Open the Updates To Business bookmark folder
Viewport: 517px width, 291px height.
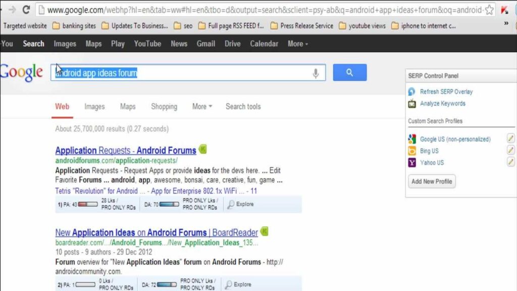[135, 26]
